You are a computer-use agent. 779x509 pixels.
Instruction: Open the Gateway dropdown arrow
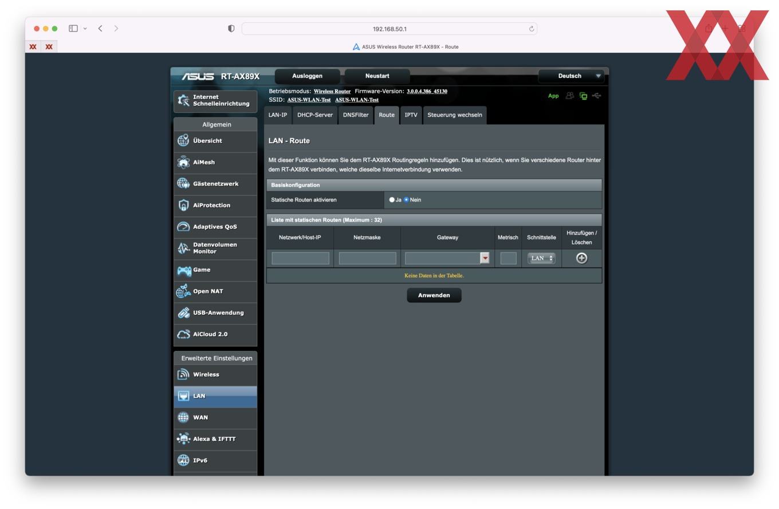(x=485, y=258)
